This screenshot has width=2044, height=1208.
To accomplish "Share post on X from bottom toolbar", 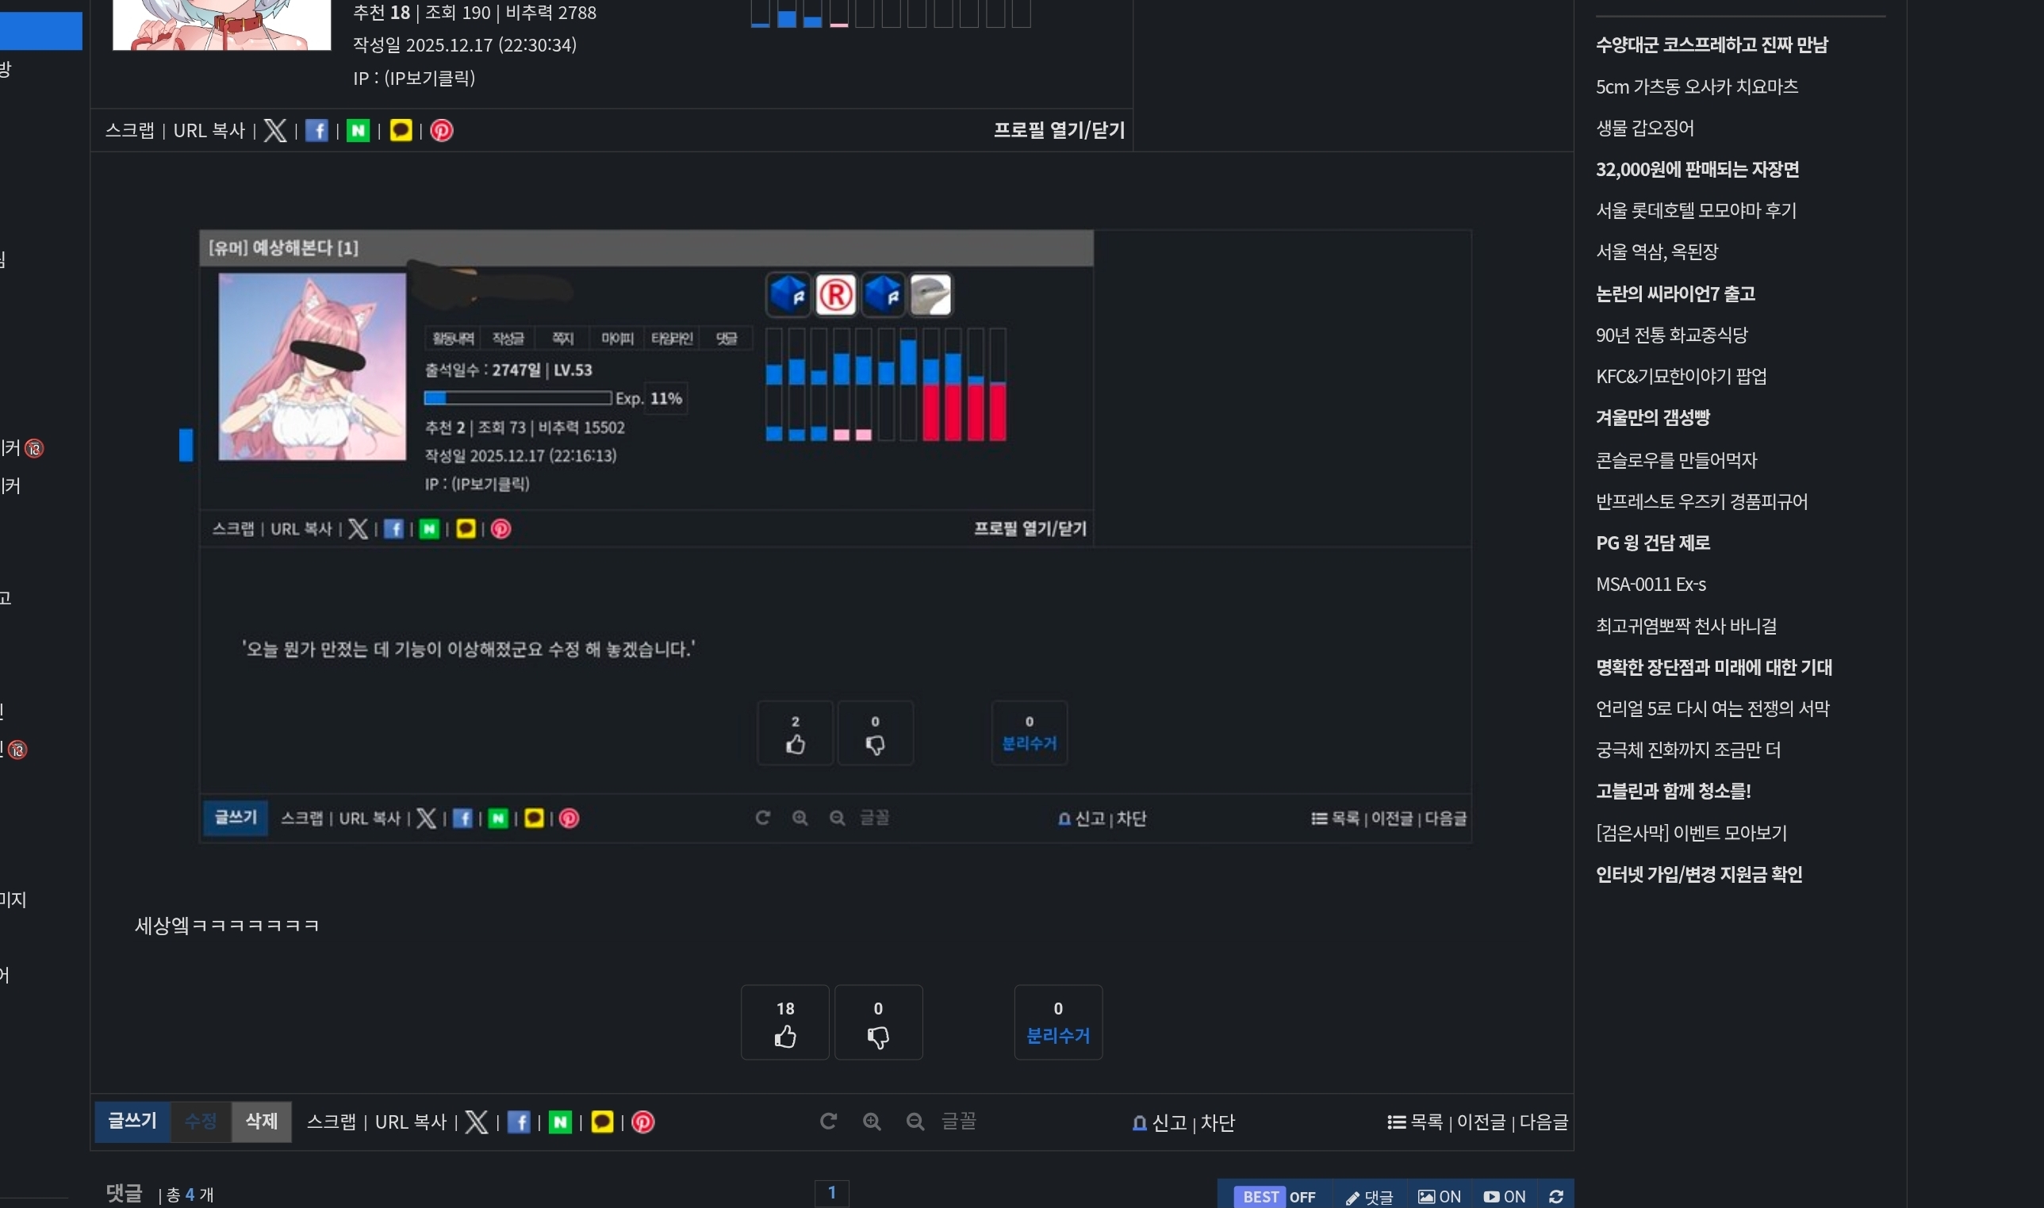I will tap(476, 1122).
